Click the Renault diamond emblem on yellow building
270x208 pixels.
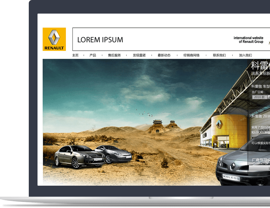219,124
